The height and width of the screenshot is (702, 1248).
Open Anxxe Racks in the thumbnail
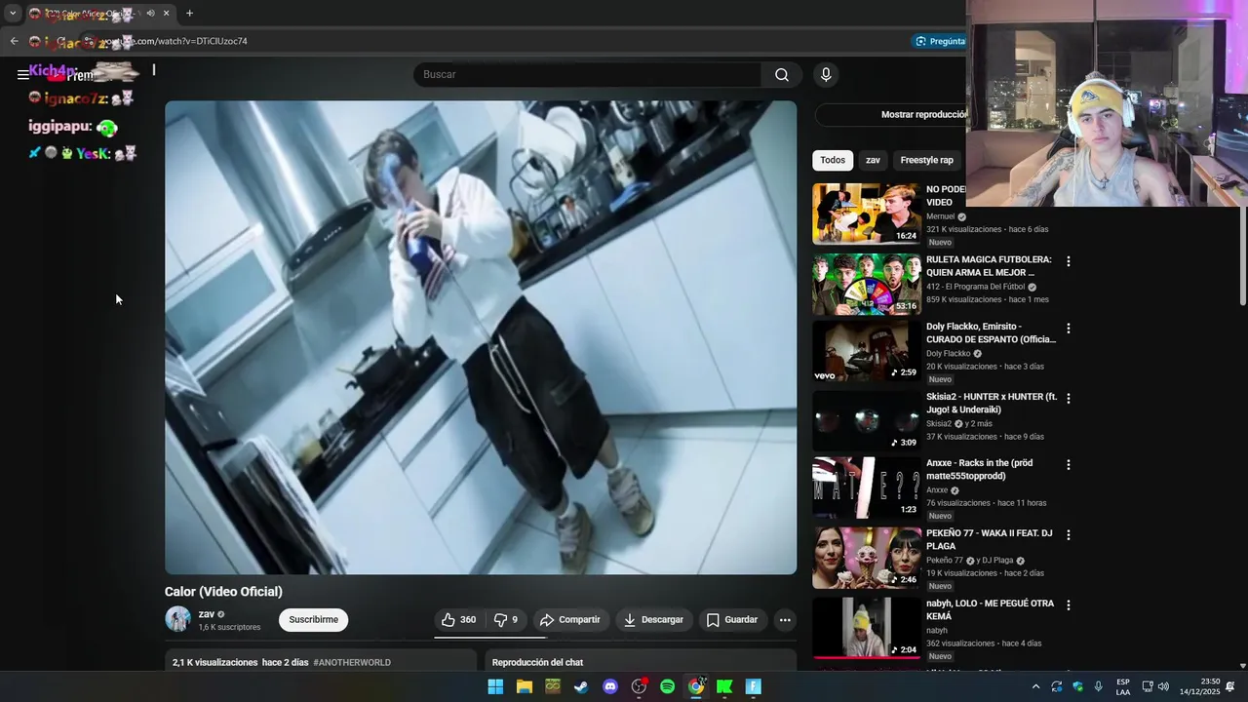pyautogui.click(x=867, y=487)
